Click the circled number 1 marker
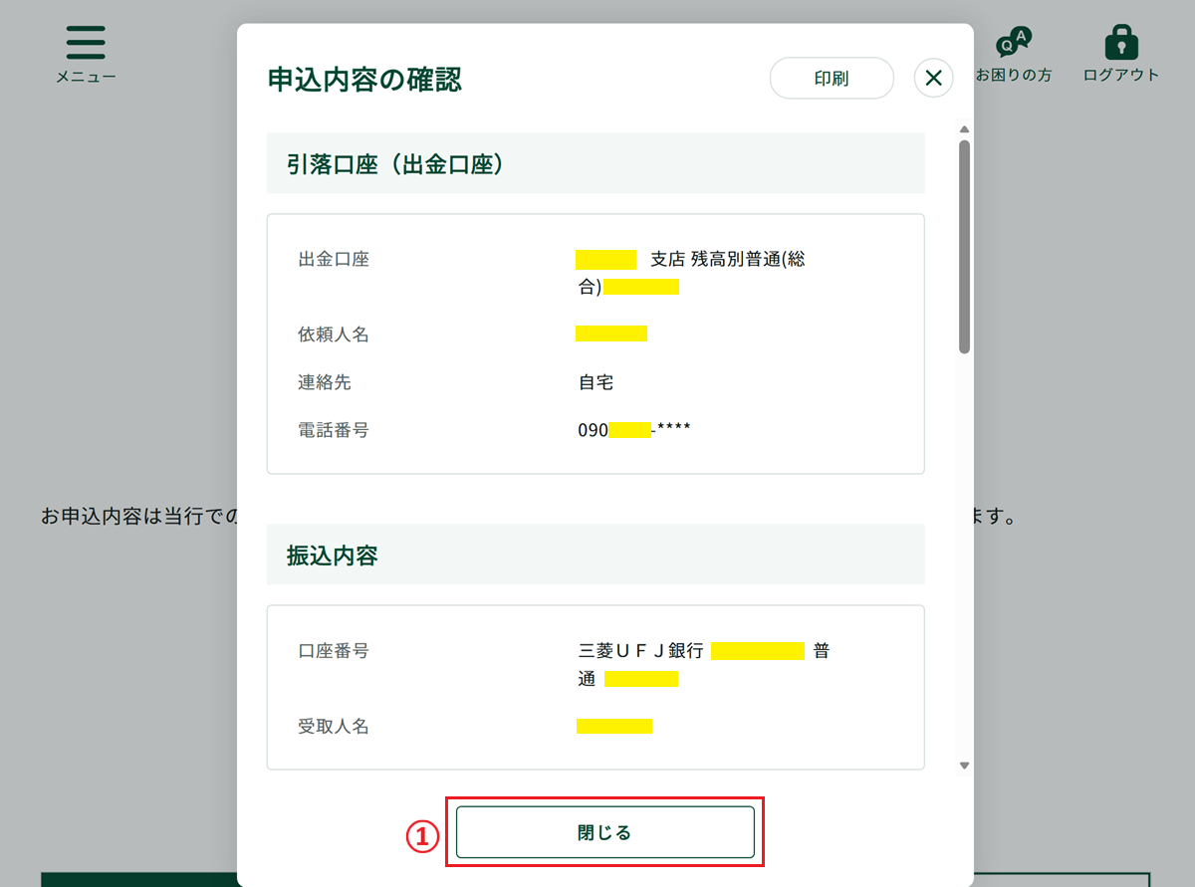This screenshot has width=1195, height=887. [x=421, y=837]
